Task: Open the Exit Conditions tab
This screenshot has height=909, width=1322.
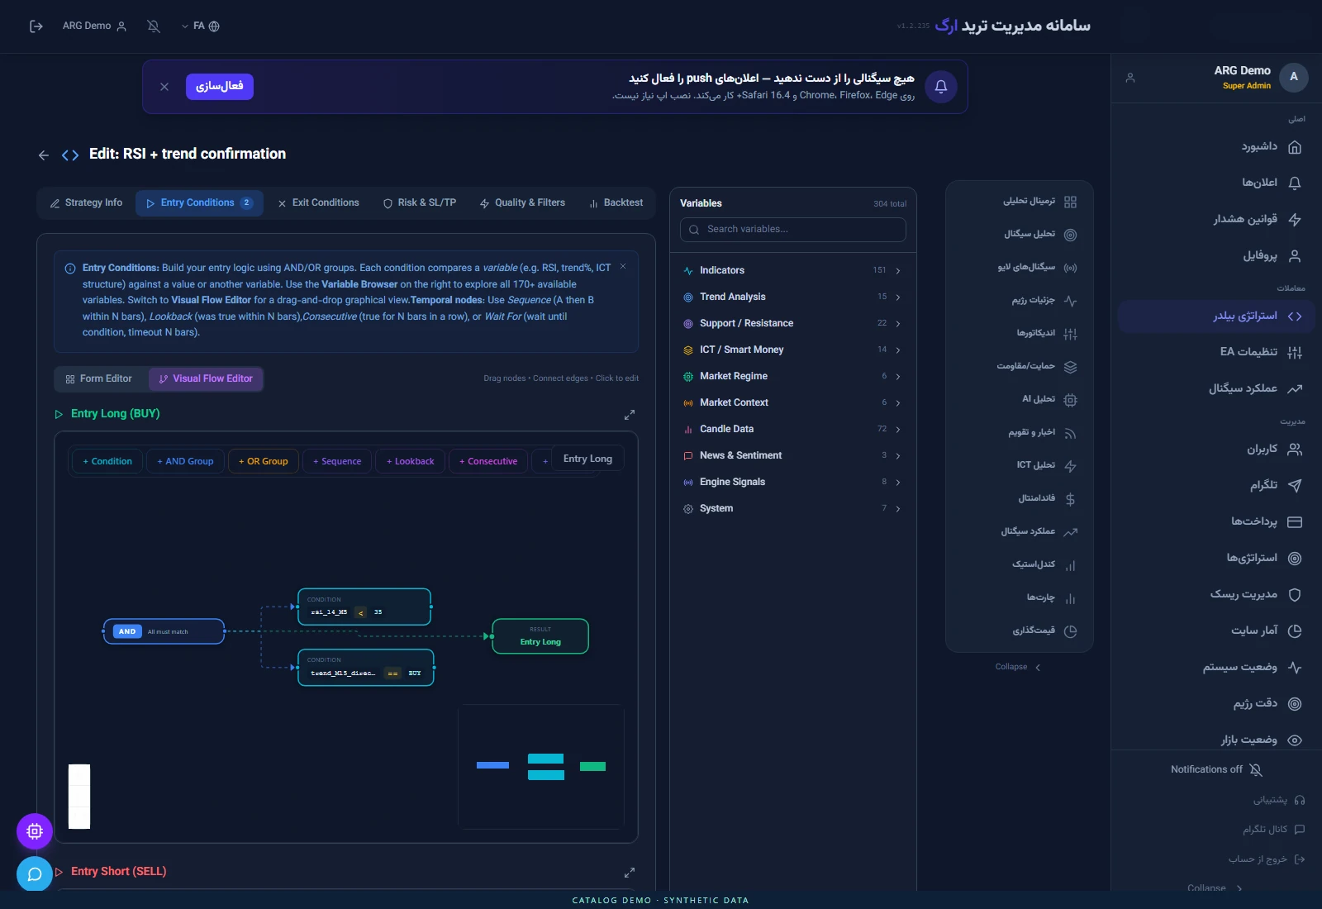Action: pyautogui.click(x=318, y=203)
